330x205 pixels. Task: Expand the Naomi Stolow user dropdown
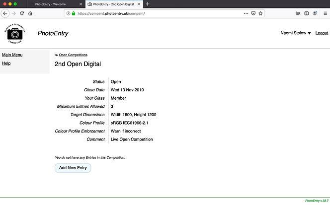[296, 33]
